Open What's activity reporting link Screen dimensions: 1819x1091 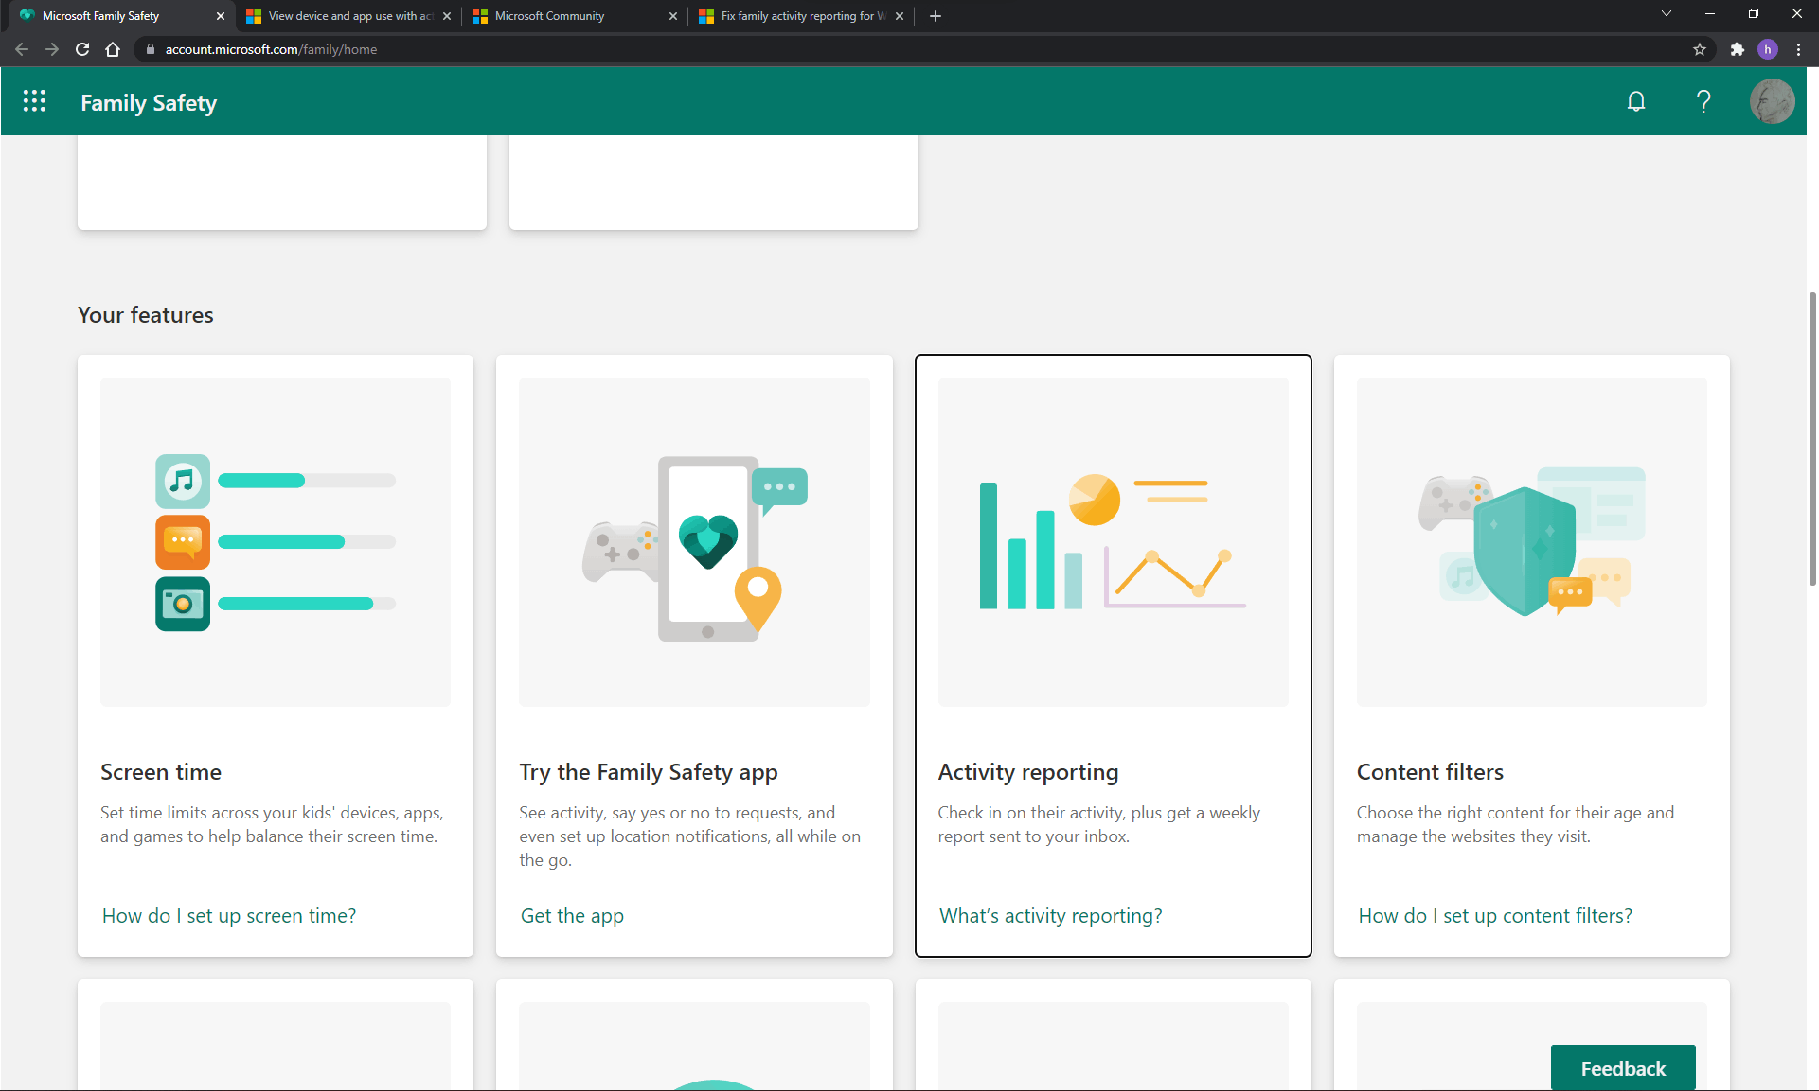(1050, 915)
